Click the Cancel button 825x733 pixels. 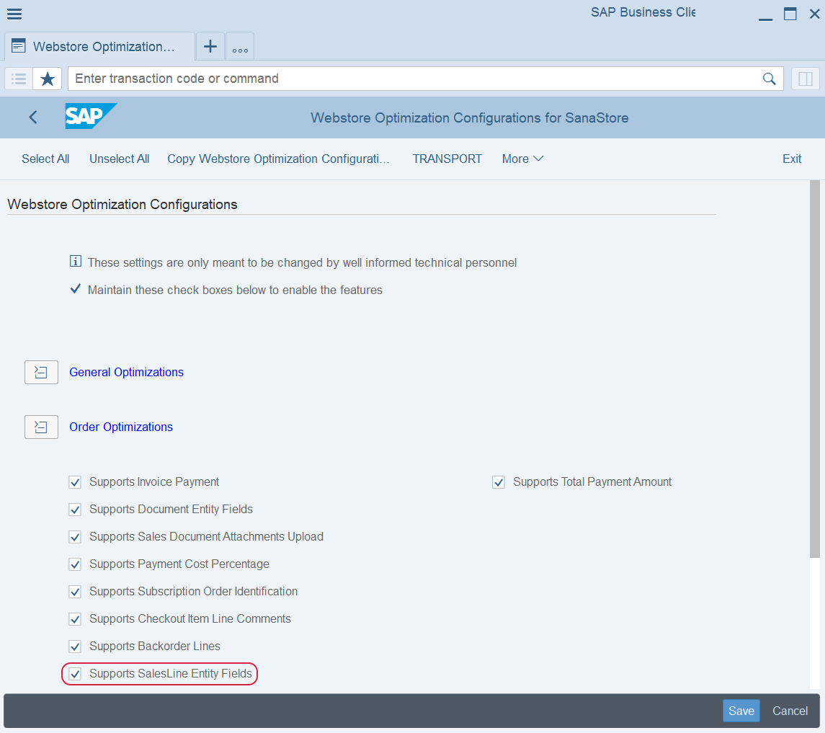point(790,711)
